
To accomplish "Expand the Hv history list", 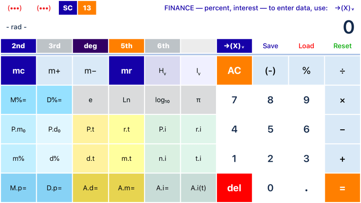I will tap(162, 70).
